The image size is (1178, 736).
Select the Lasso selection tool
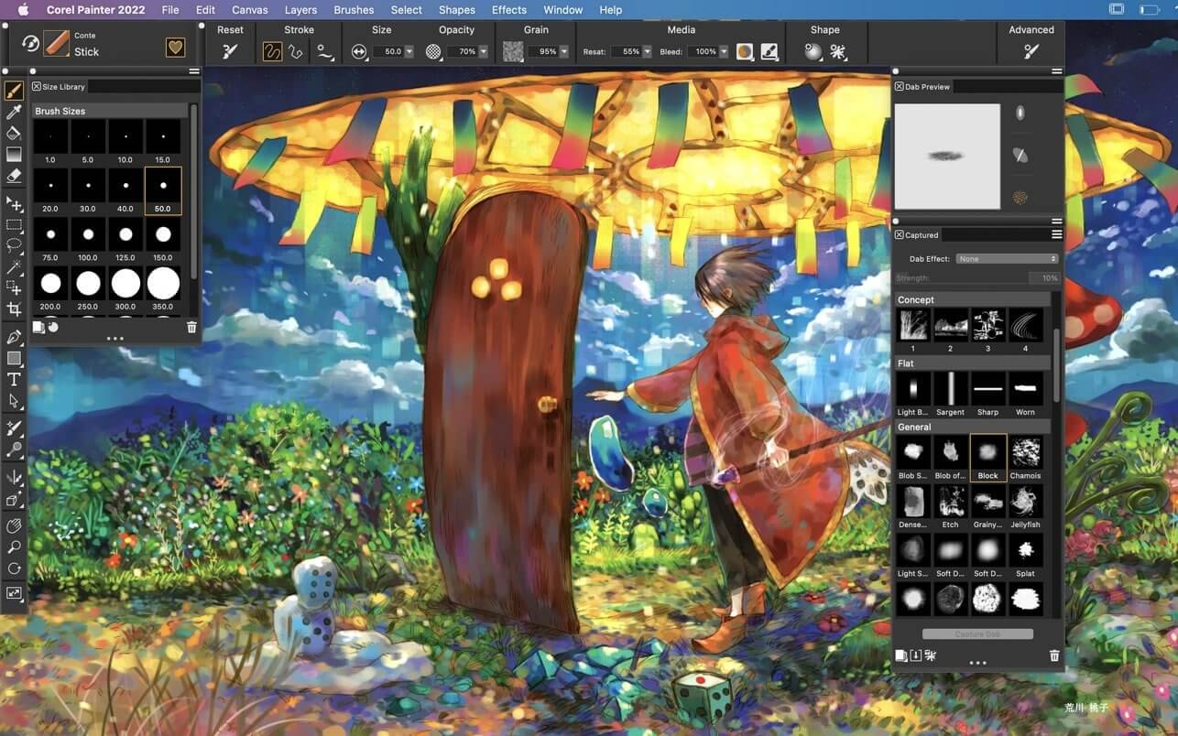click(x=13, y=245)
